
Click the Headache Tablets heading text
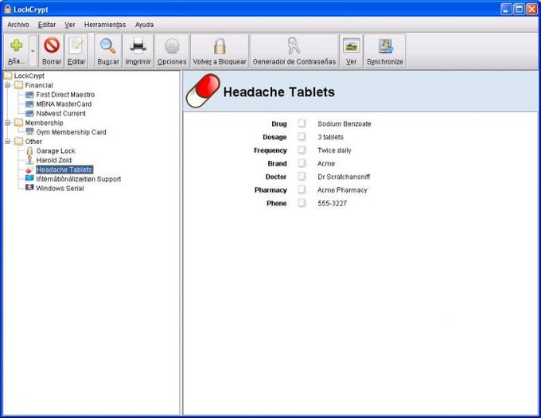click(279, 92)
